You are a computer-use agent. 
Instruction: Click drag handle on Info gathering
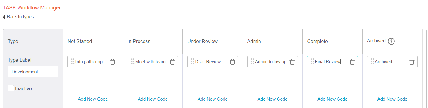[x=73, y=61]
